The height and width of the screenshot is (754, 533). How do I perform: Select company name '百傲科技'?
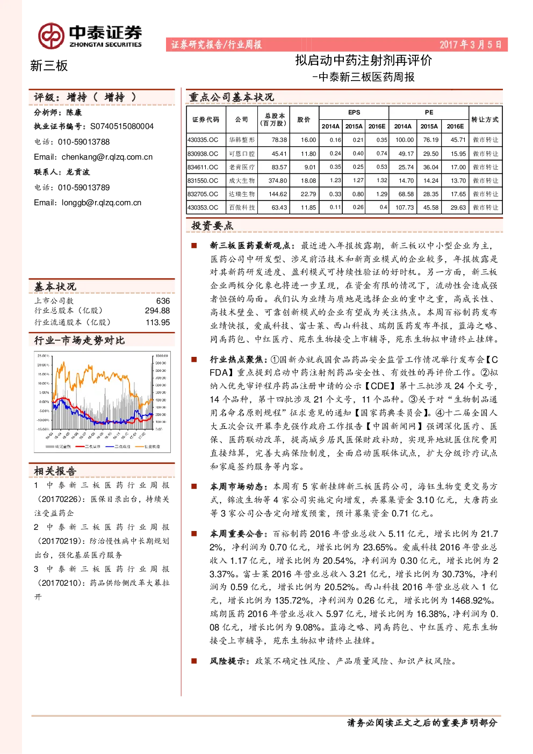pyautogui.click(x=242, y=207)
